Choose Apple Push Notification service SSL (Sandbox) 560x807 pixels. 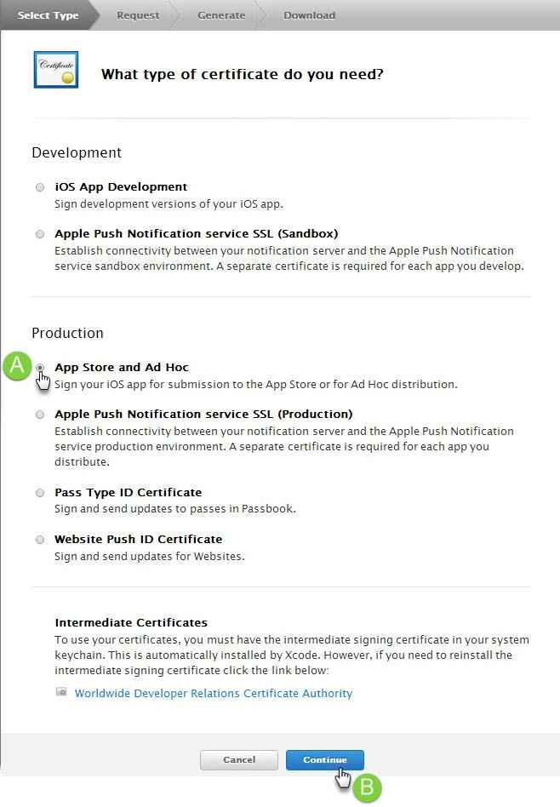[x=40, y=234]
